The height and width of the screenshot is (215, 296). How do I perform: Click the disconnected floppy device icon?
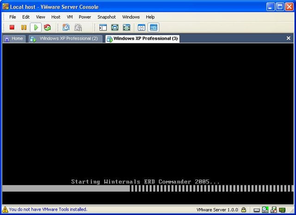click(x=274, y=209)
